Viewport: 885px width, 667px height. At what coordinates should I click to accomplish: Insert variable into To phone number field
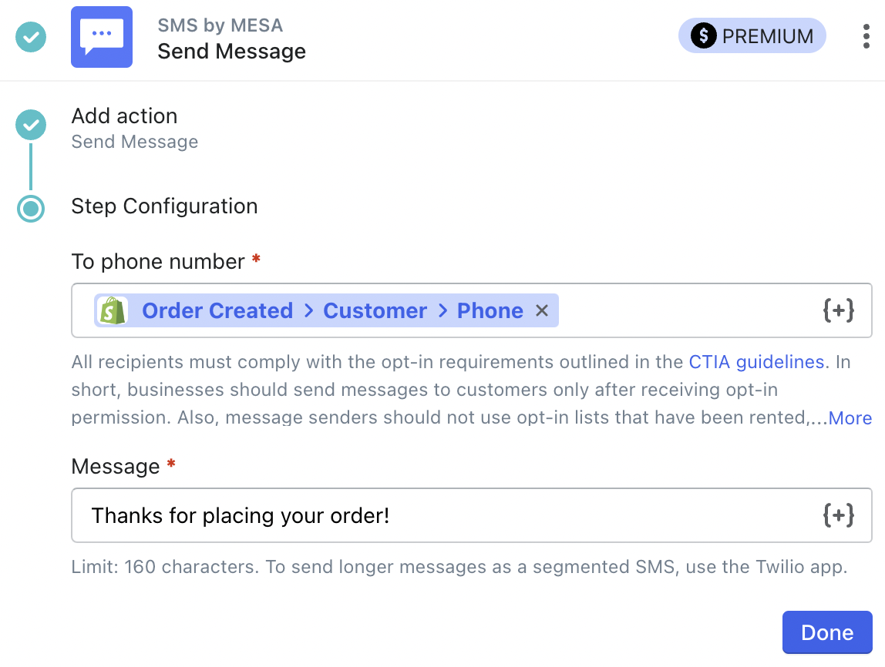coord(838,310)
